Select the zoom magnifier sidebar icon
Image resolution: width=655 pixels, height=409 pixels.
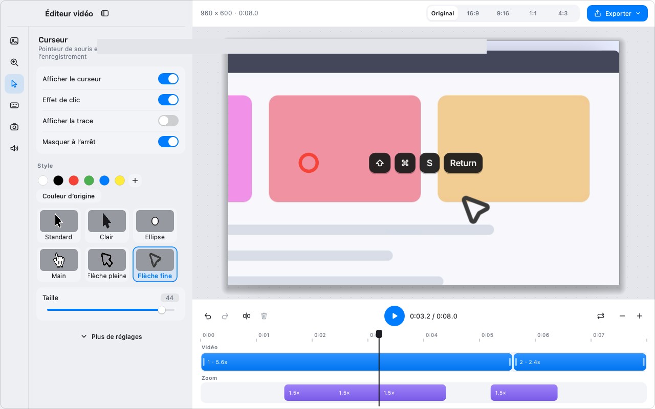click(x=14, y=62)
